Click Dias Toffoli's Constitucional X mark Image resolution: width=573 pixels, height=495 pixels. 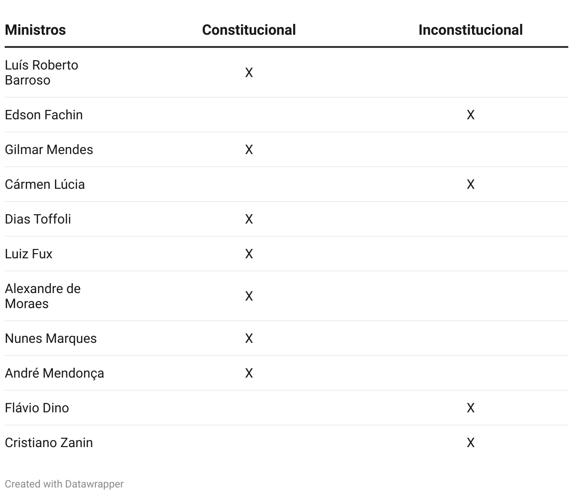(x=249, y=219)
